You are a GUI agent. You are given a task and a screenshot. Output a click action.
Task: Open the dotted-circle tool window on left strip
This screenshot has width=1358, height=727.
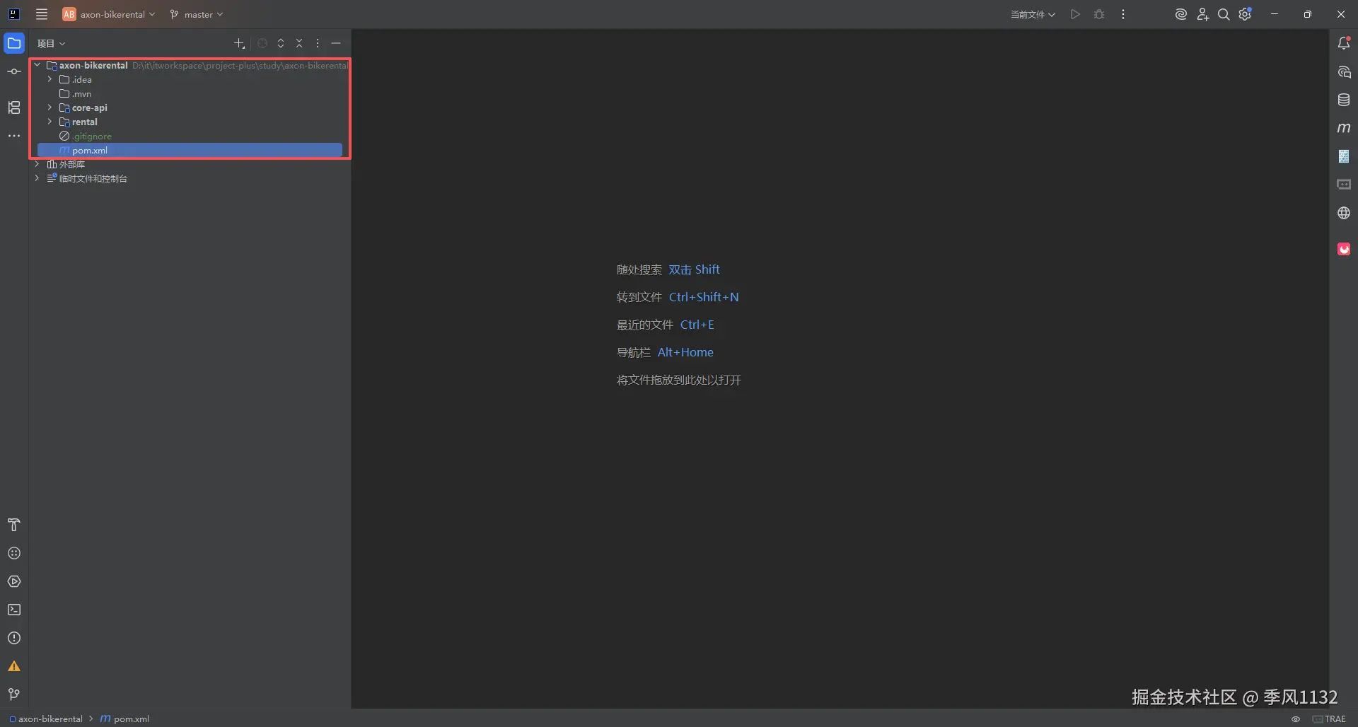pos(14,553)
